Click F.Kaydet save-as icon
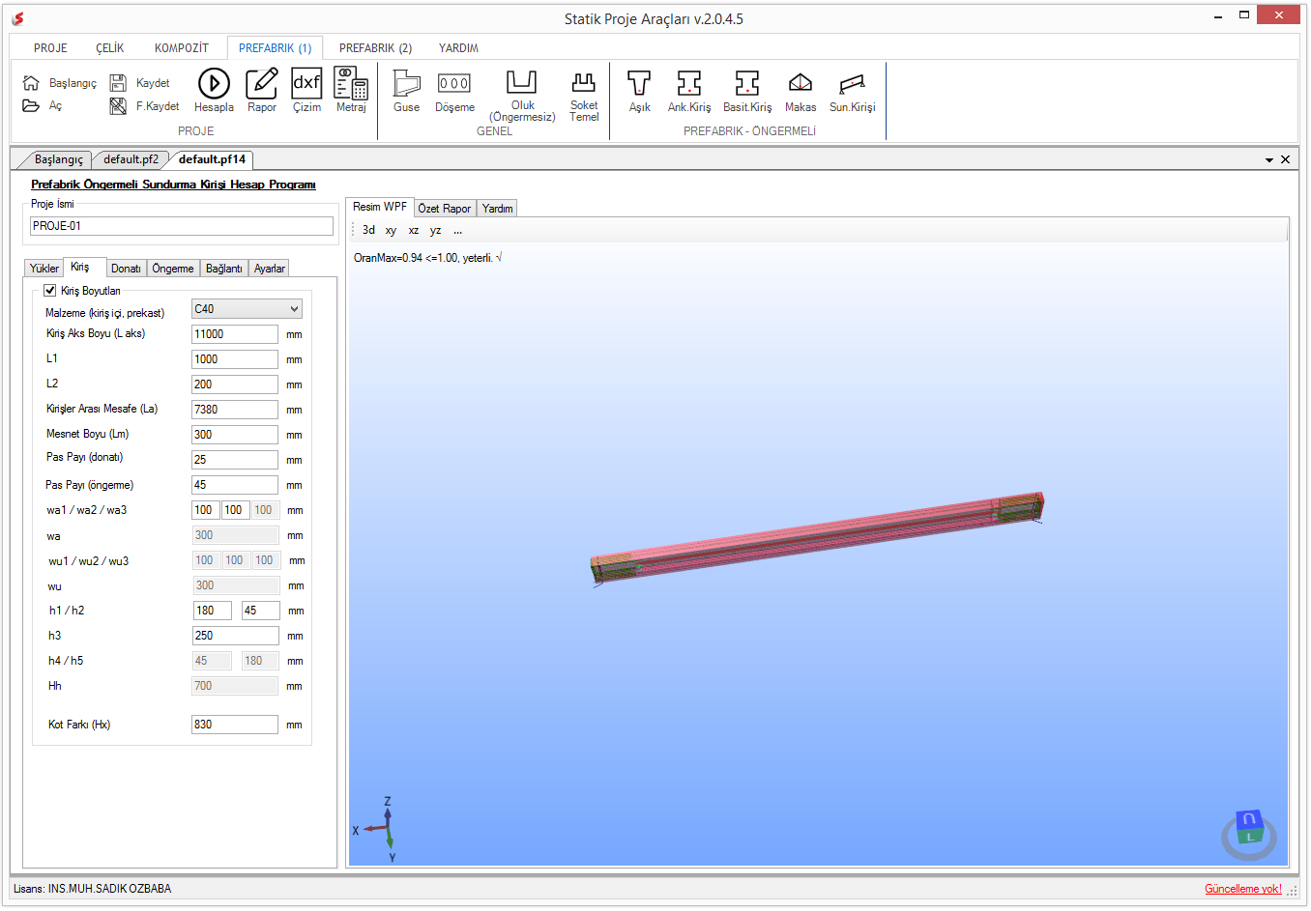Screen dimensions: 1311x911 point(118,106)
